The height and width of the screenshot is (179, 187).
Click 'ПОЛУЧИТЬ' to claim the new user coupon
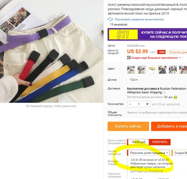[159, 142]
